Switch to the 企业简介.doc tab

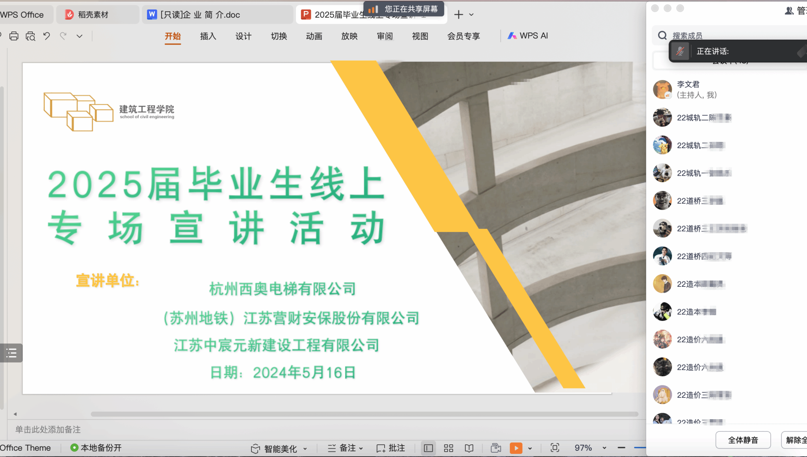coord(200,15)
